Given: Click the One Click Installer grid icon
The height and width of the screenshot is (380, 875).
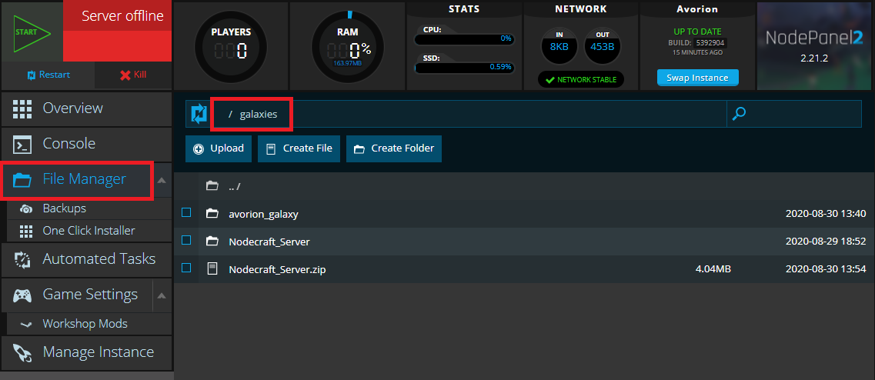Looking at the screenshot, I should 25,231.
